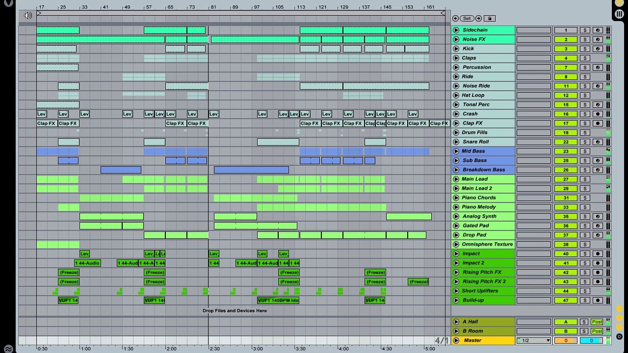
Task: Unfold the Main Lead track
Action: pyautogui.click(x=456, y=179)
